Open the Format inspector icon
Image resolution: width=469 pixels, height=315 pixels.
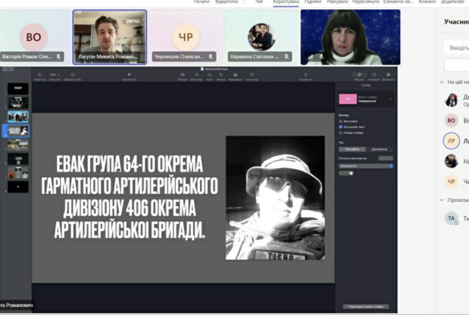pos(359,74)
